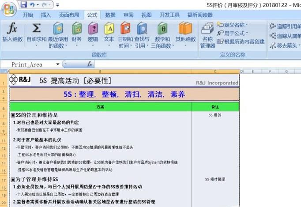Click the cell ▣5S的管理和维持是

[x=34, y=115]
